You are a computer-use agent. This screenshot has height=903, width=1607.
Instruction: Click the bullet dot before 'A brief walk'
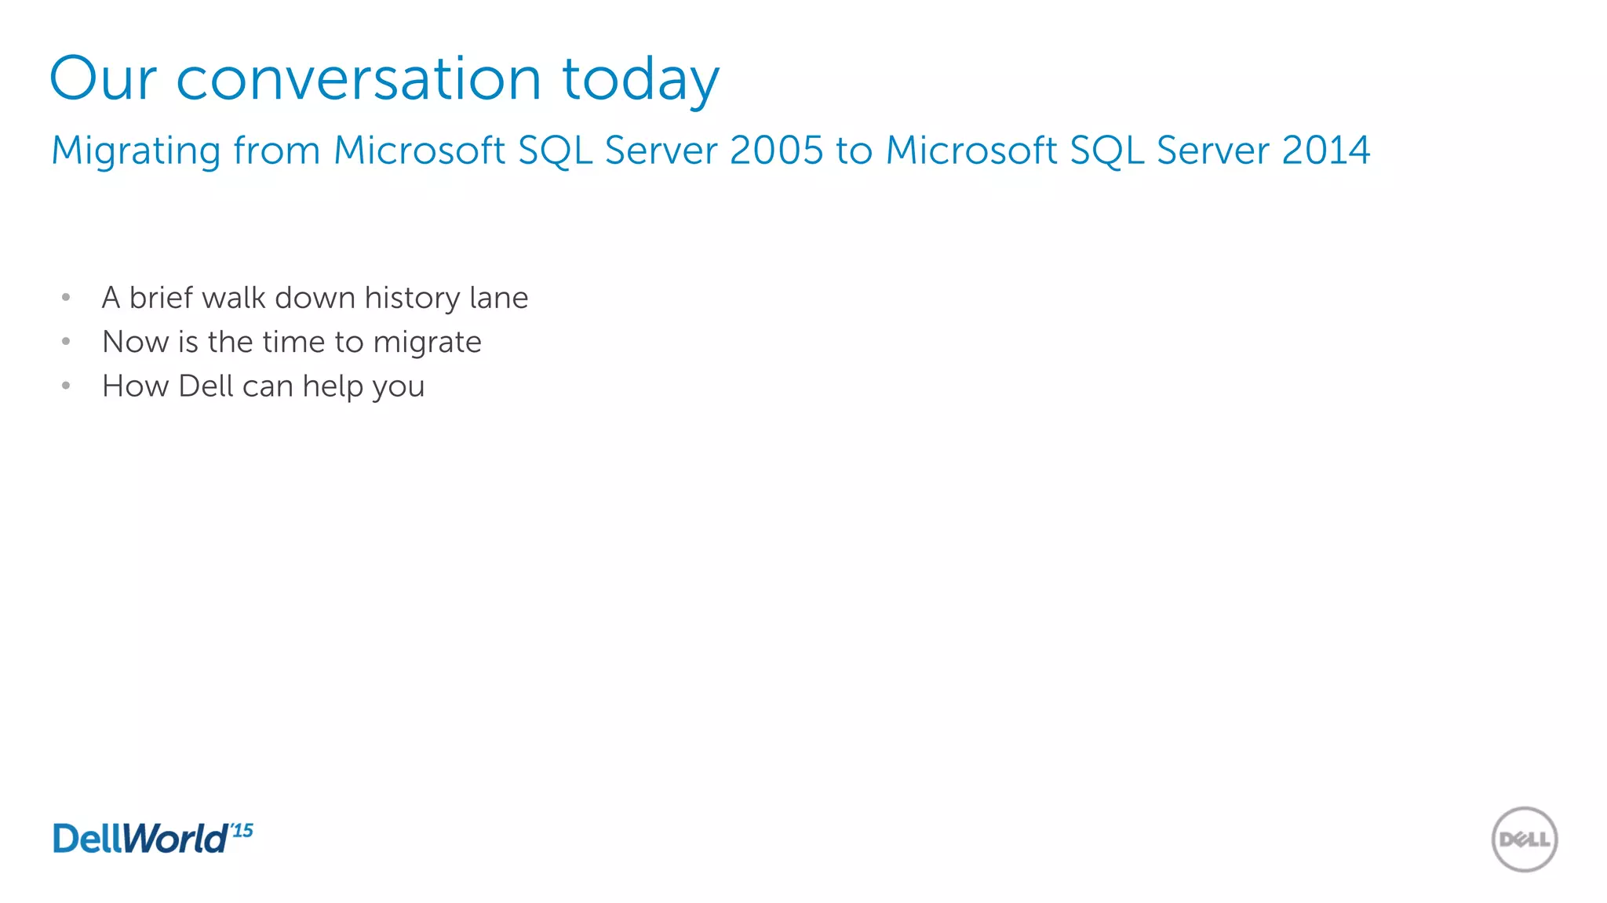pyautogui.click(x=66, y=297)
